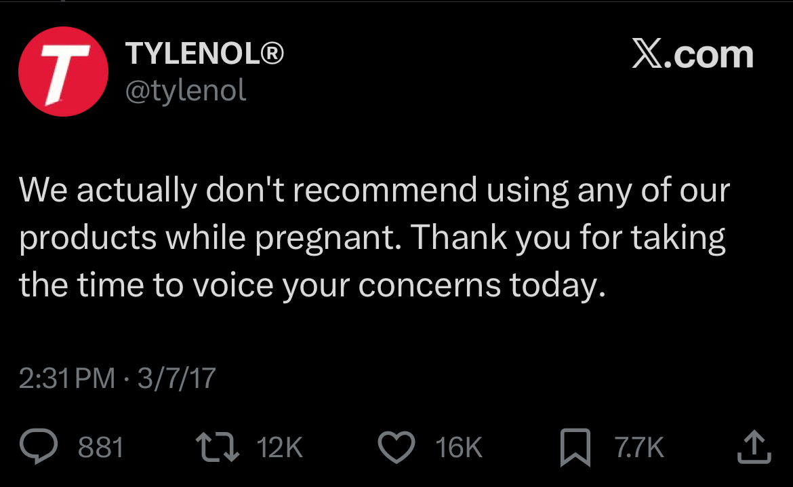This screenshot has height=487, width=793.
Task: Bookmark the tweet with bookmark icon
Action: point(575,447)
